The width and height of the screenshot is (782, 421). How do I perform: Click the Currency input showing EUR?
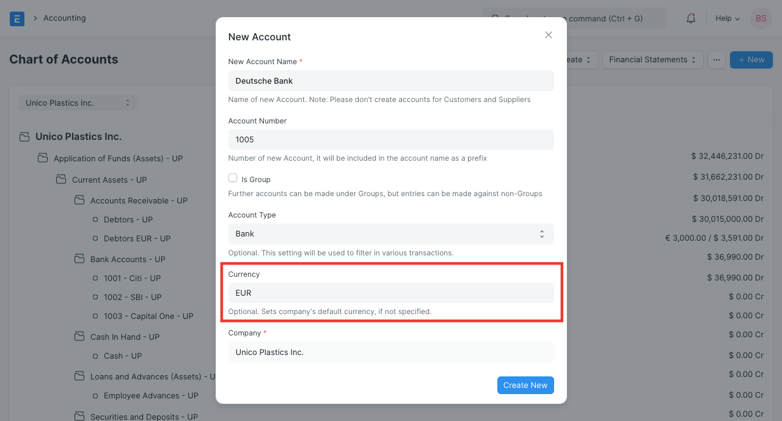tap(391, 293)
